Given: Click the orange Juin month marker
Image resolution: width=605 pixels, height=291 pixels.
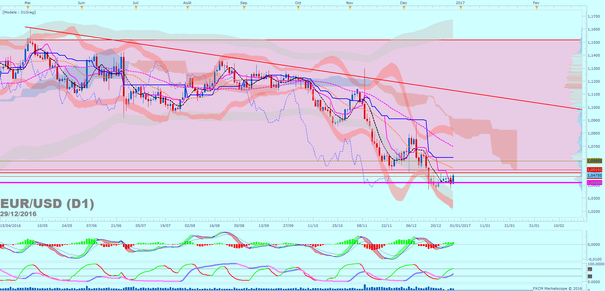Looking at the screenshot, I should 82,8.
